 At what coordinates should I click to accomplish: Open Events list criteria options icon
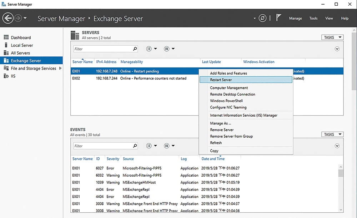tap(149, 146)
